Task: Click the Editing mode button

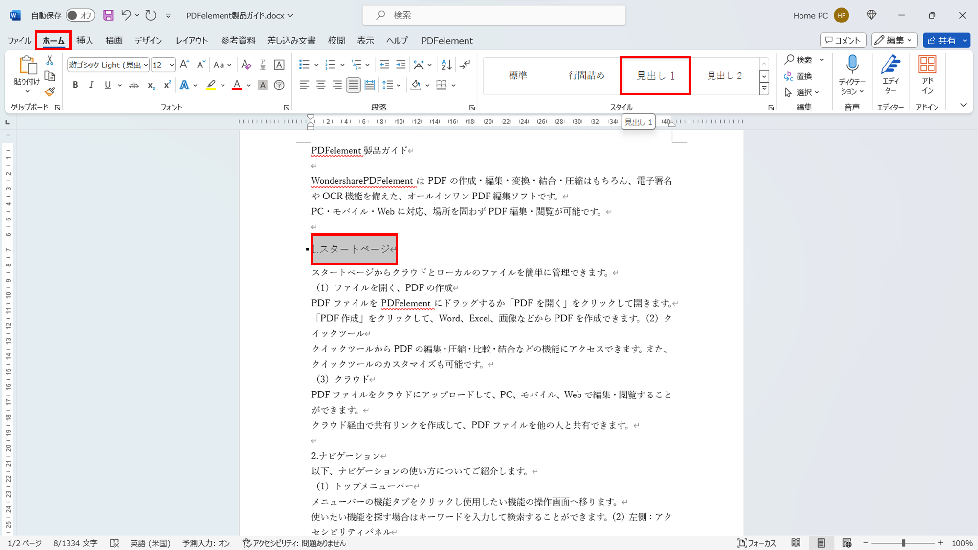Action: pyautogui.click(x=894, y=41)
